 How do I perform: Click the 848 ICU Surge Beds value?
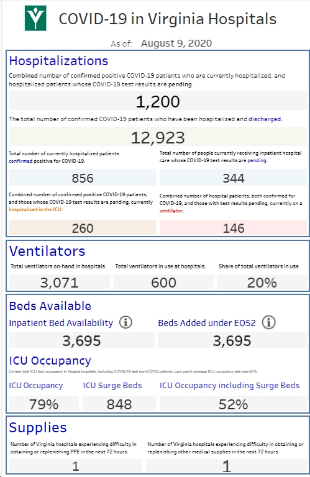point(119,404)
